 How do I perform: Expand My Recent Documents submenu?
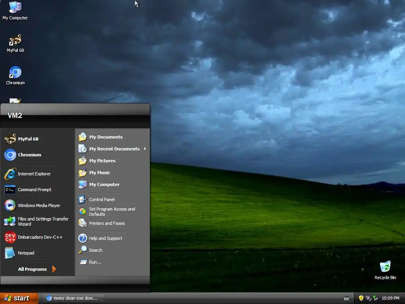[112, 149]
